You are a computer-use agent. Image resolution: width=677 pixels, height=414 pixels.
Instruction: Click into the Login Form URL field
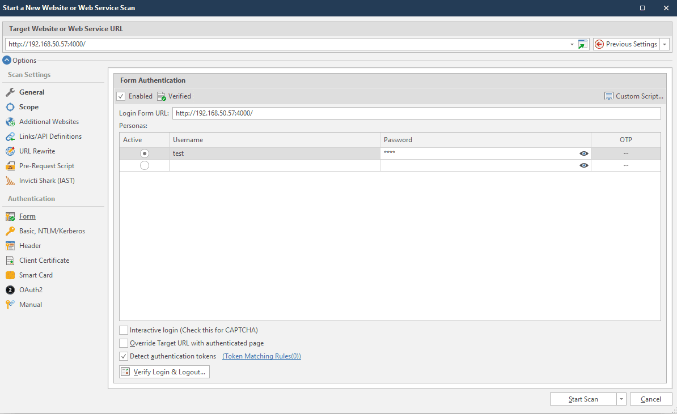416,113
